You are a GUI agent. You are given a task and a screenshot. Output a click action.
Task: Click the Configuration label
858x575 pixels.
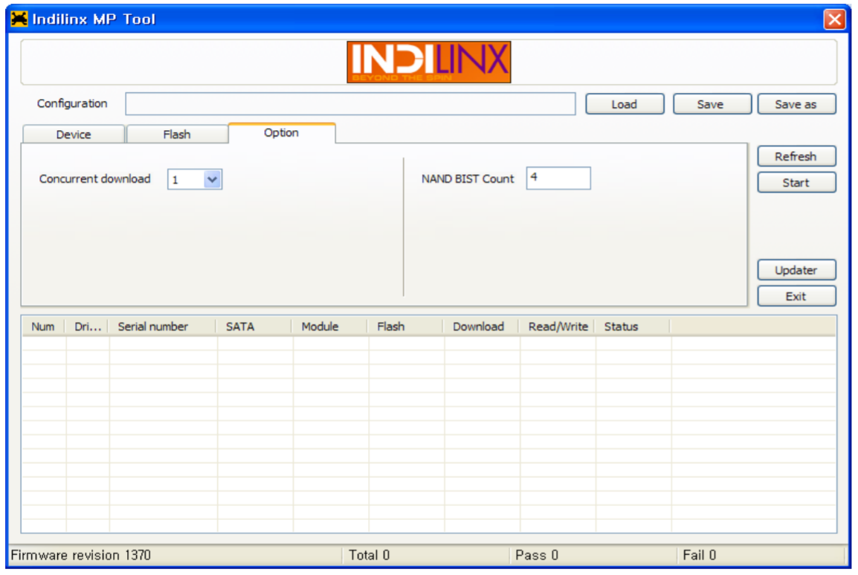click(x=72, y=103)
